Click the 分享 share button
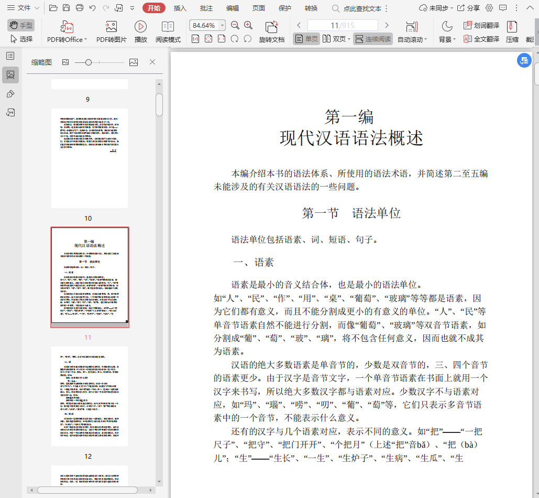Image resolution: width=539 pixels, height=498 pixels. pos(468,8)
